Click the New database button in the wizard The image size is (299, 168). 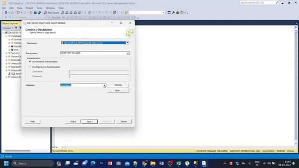point(118,91)
